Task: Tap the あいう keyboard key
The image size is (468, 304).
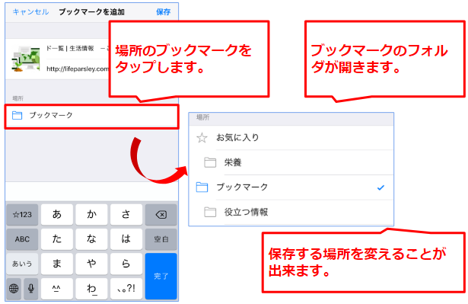Action: click(22, 264)
